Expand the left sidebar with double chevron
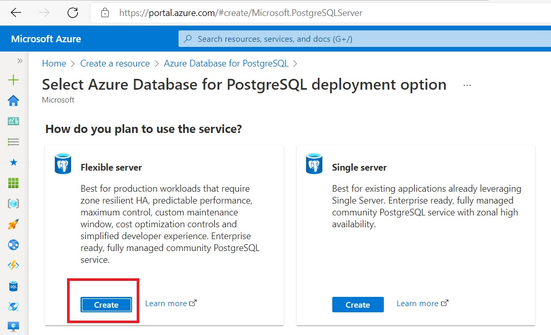 pos(20,61)
